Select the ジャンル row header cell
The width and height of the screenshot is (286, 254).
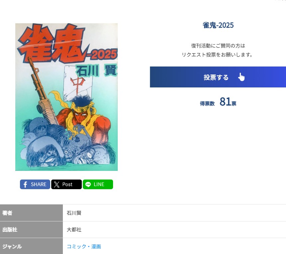[31, 246]
